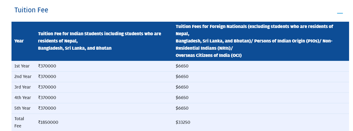
Task: Click the 2nd Year row label
Action: tap(23, 76)
